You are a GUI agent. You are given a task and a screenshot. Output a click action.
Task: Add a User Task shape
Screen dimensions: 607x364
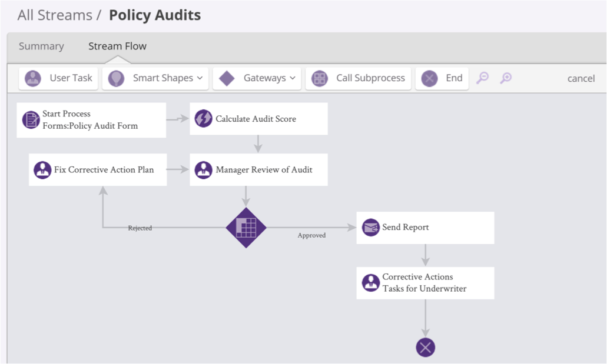(x=58, y=78)
